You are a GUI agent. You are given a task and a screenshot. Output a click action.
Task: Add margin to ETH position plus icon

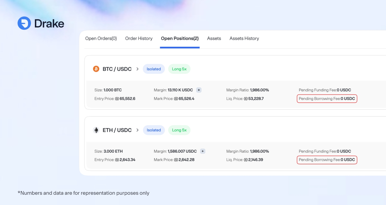pyautogui.click(x=202, y=151)
